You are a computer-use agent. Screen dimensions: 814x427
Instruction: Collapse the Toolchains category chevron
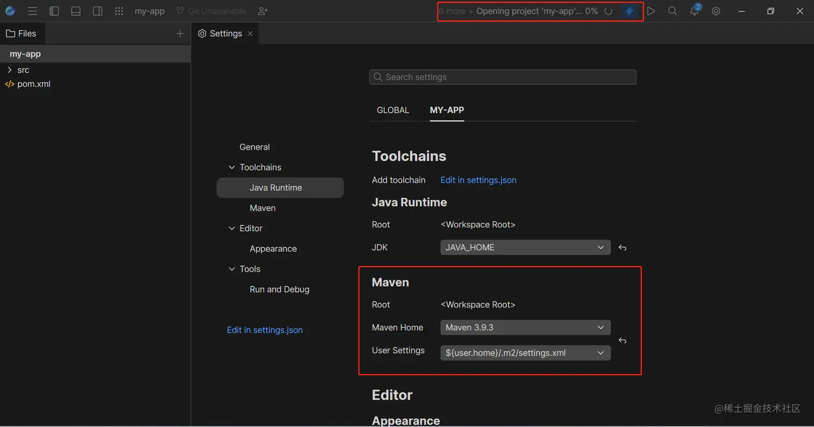(x=232, y=167)
